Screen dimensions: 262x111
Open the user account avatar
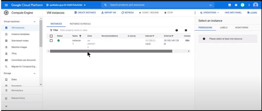(x=255, y=5)
